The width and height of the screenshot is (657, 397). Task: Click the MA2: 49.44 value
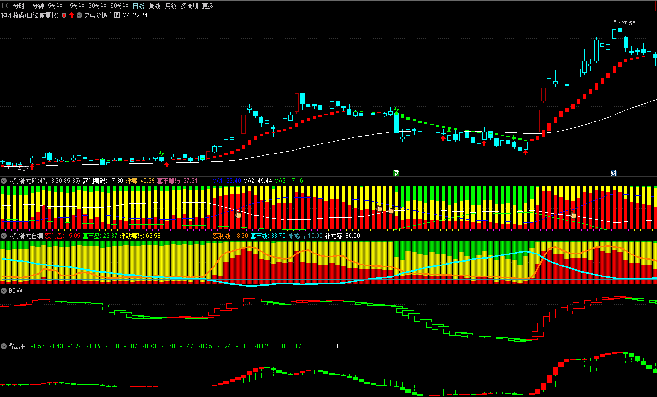tap(258, 181)
